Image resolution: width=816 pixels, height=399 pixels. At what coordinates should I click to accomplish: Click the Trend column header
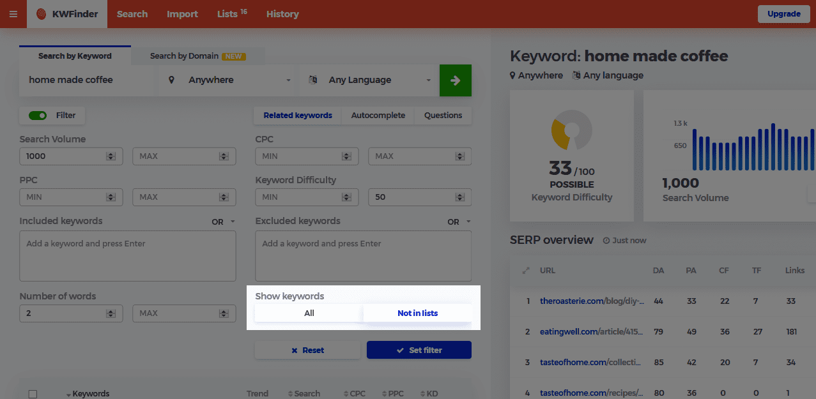click(258, 394)
